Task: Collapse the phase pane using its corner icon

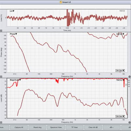Action: click(x=1, y=77)
